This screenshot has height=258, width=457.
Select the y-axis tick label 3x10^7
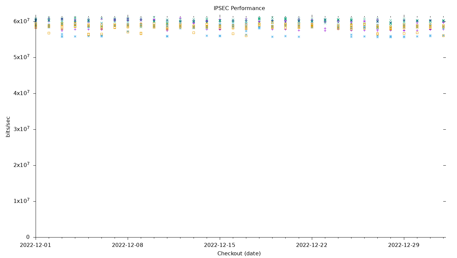pyautogui.click(x=22, y=129)
